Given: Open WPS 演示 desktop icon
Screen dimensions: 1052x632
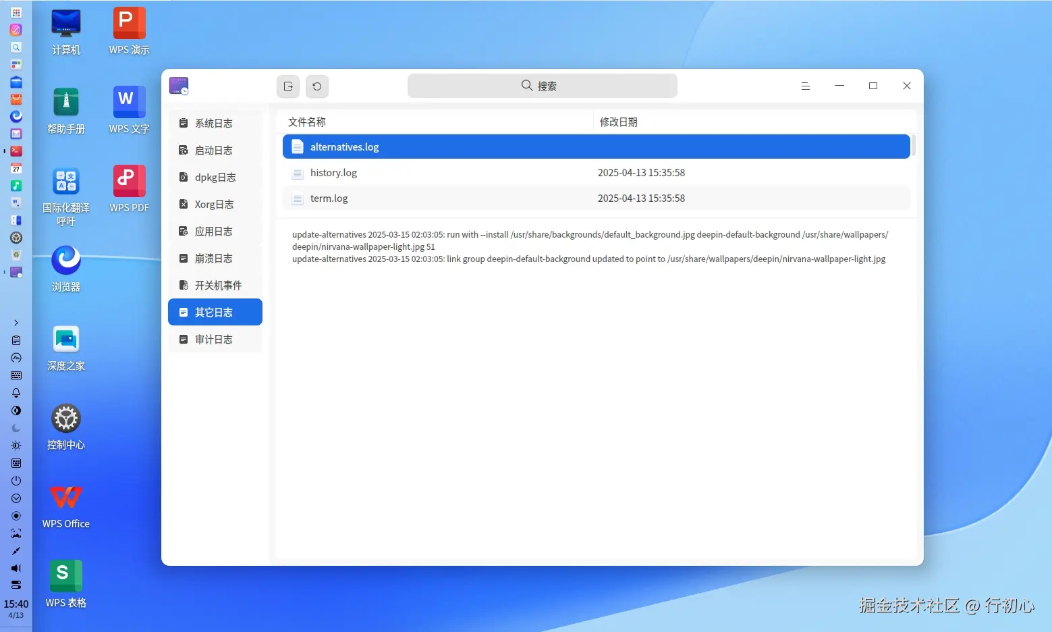Looking at the screenshot, I should coord(129,32).
